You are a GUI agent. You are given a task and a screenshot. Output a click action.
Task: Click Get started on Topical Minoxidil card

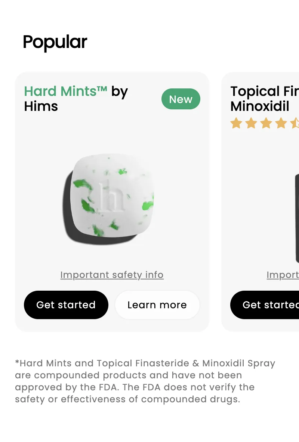click(264, 305)
